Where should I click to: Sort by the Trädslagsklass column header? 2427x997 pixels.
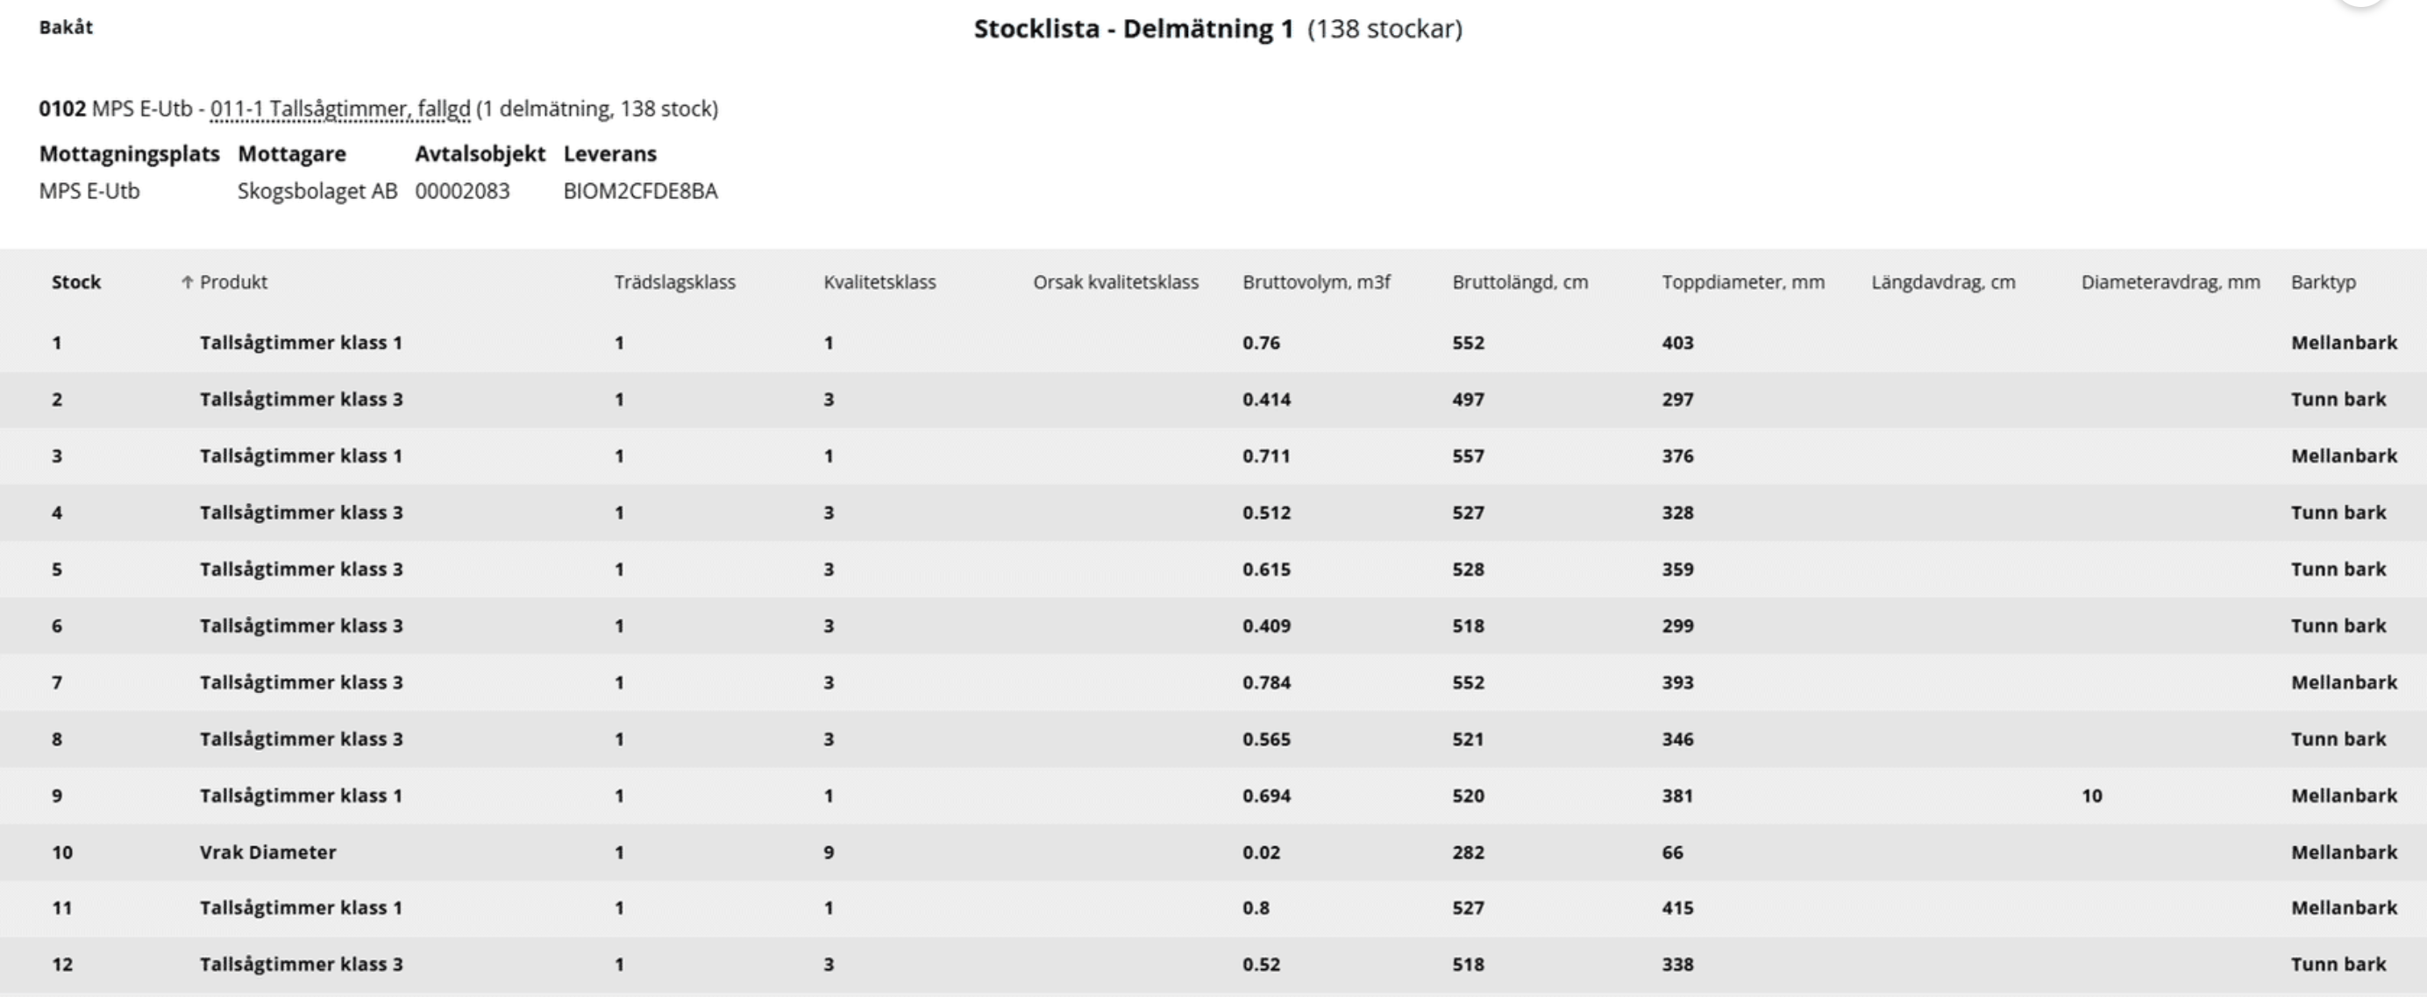click(674, 282)
